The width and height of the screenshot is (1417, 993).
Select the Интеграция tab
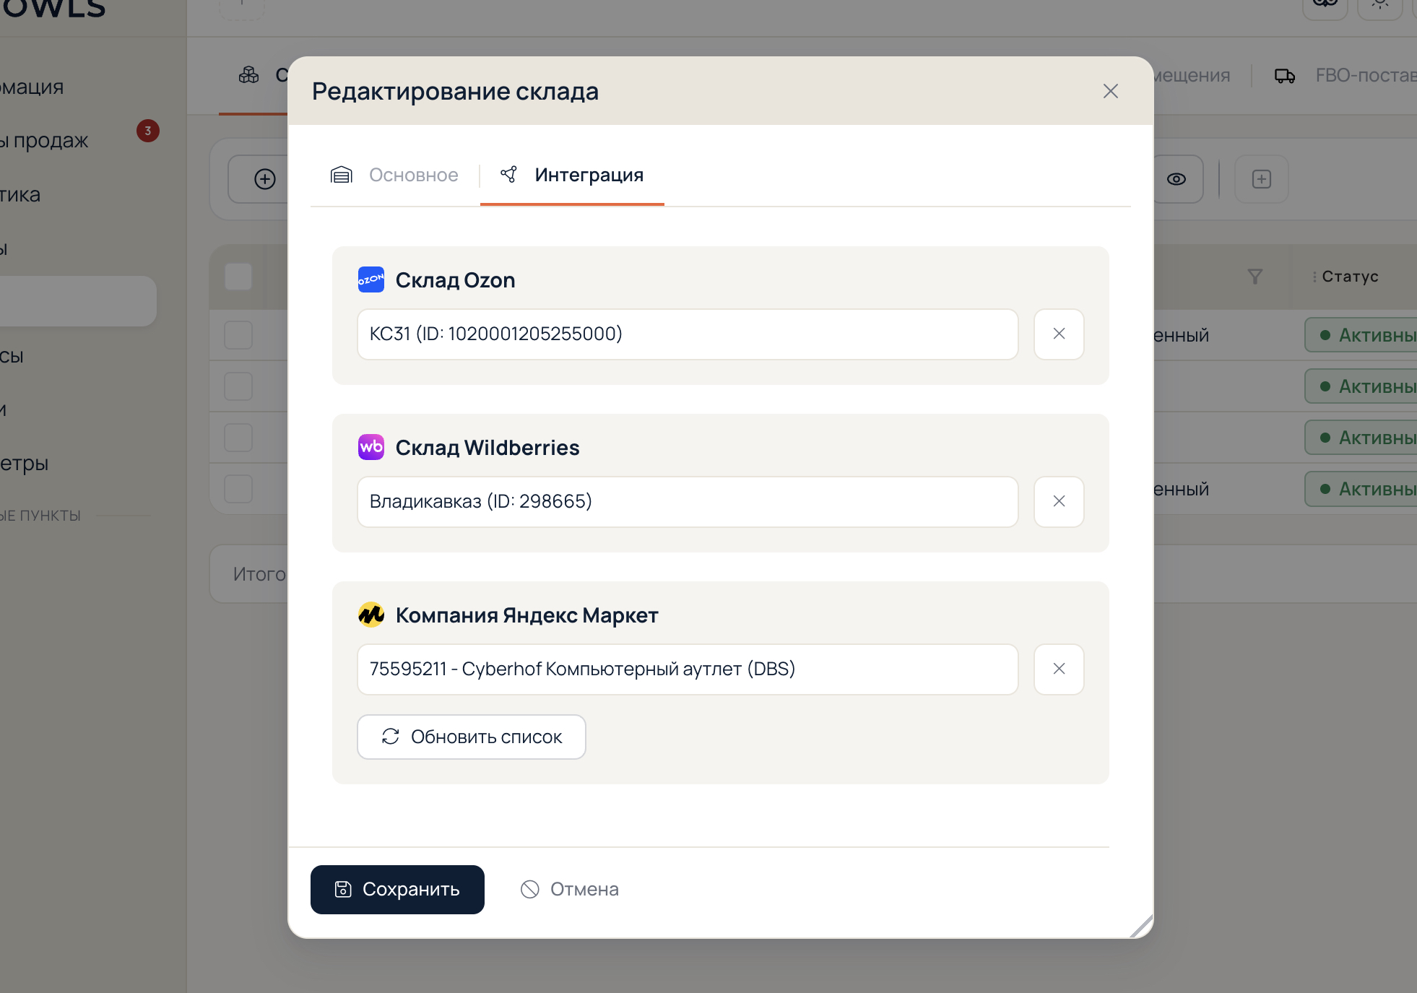572,175
